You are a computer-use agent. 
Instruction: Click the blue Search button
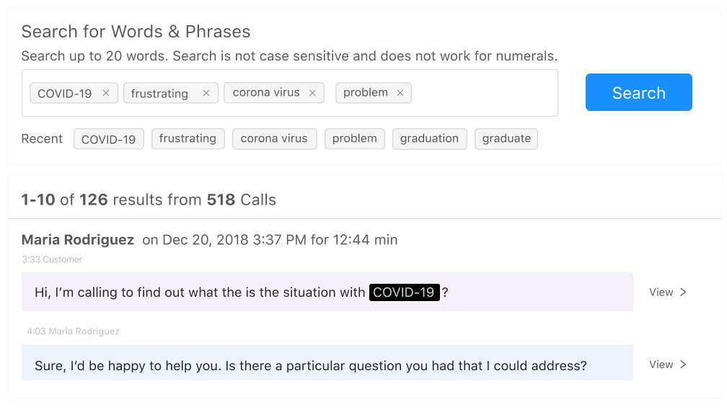coord(638,92)
